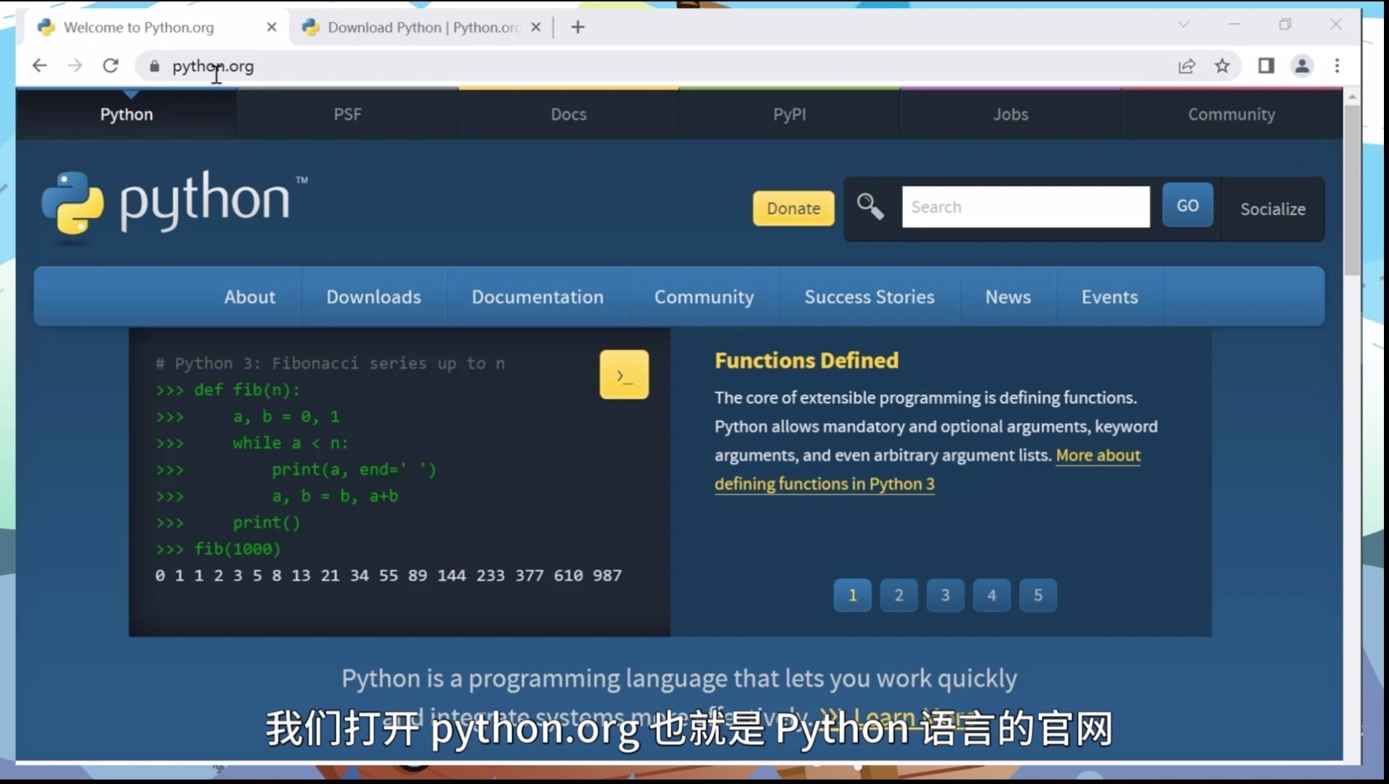The height and width of the screenshot is (784, 1389).
Task: Open the Downloads navigation menu
Action: click(373, 297)
